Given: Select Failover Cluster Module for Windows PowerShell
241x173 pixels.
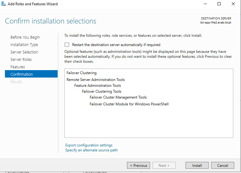Looking at the screenshot, I should [129, 104].
